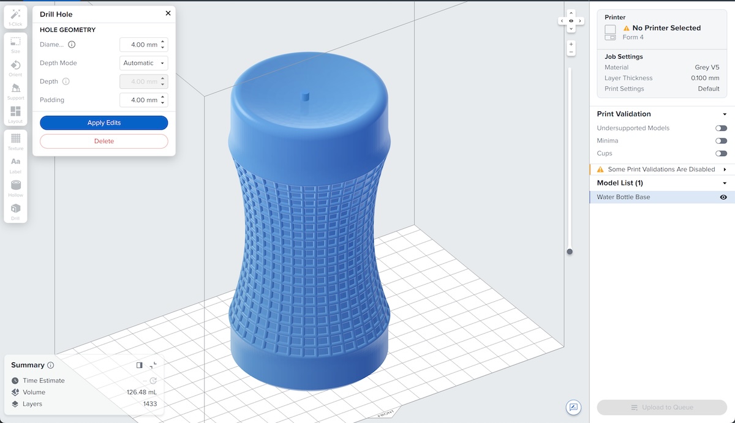Viewport: 735px width, 423px height.
Task: Select the Orient tool
Action: pos(15,67)
